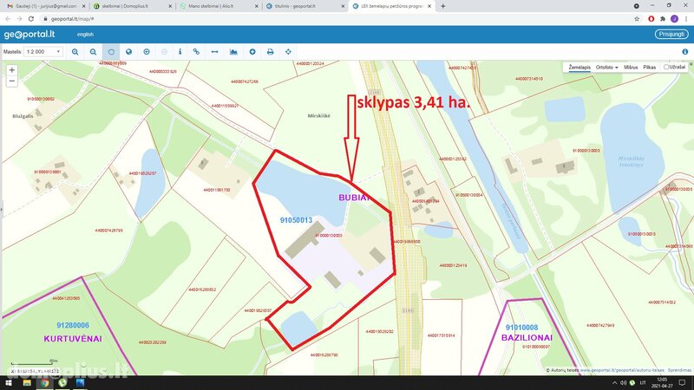Click the BAZILIONAI cadastral label
The height and width of the screenshot is (390, 694).
tap(527, 338)
